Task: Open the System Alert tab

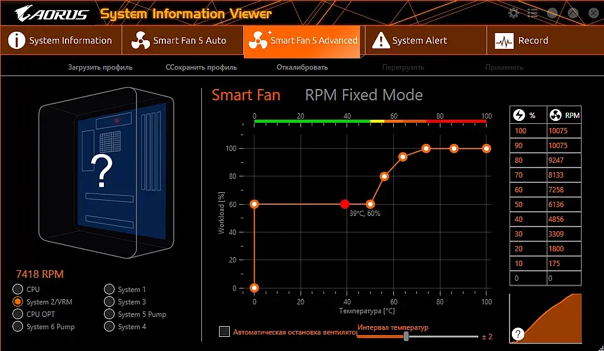Action: coord(426,41)
